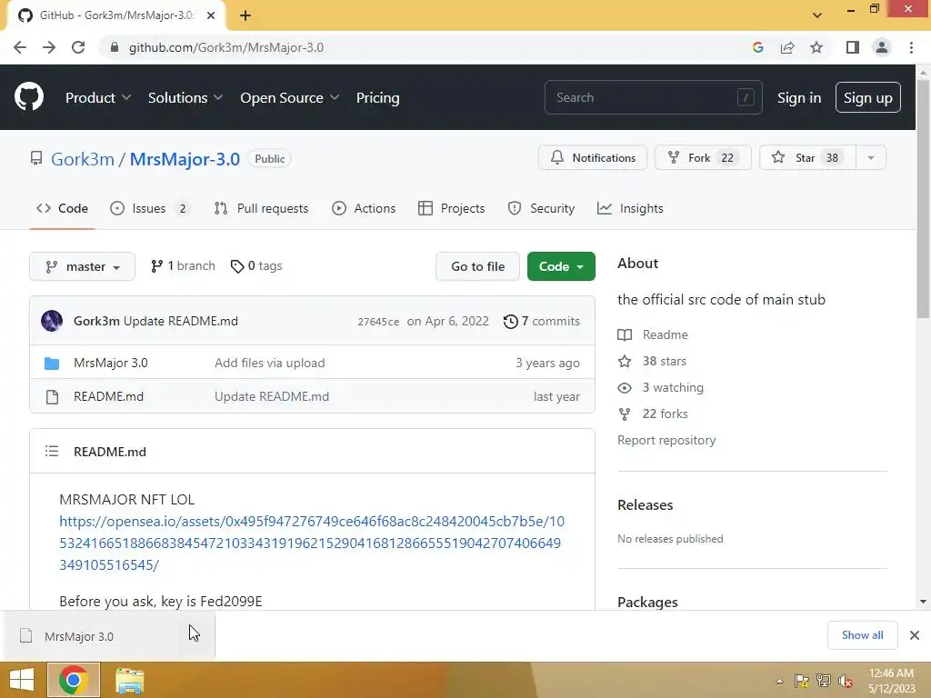Image resolution: width=931 pixels, height=698 pixels.
Task: Click the tab search chevron
Action: (817, 15)
